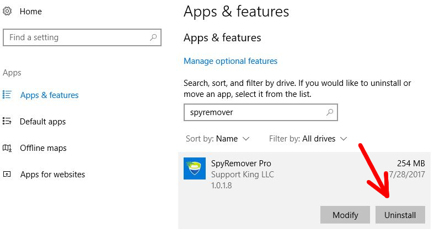Click magnifier icon in Find a setting
This screenshot has height=234, width=445.
click(153, 37)
